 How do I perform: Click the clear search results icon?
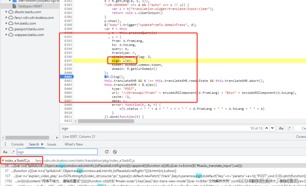[115, 152]
